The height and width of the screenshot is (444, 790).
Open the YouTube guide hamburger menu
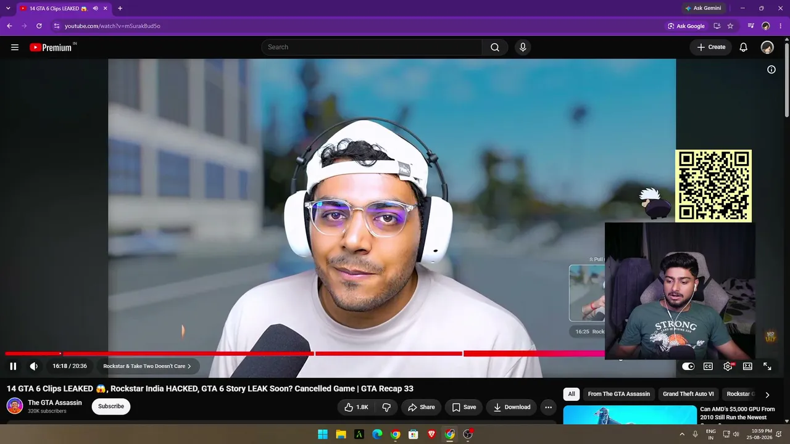15,47
